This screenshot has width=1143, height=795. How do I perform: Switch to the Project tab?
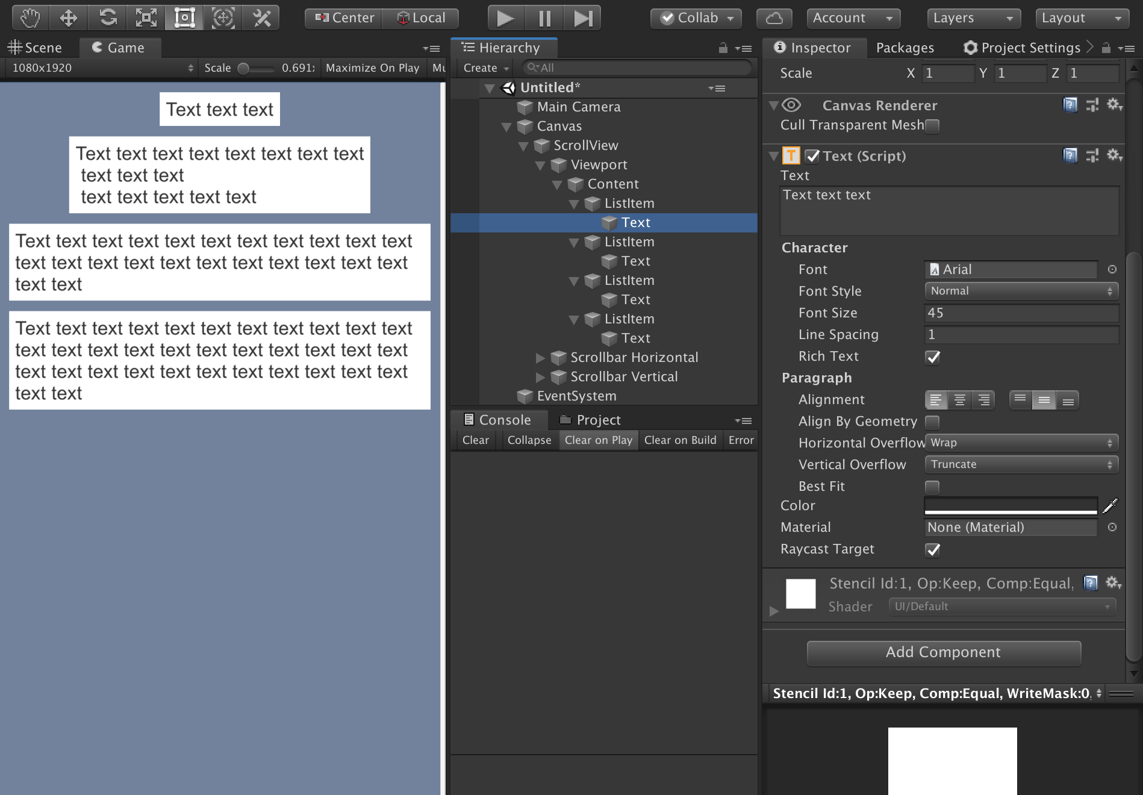590,420
